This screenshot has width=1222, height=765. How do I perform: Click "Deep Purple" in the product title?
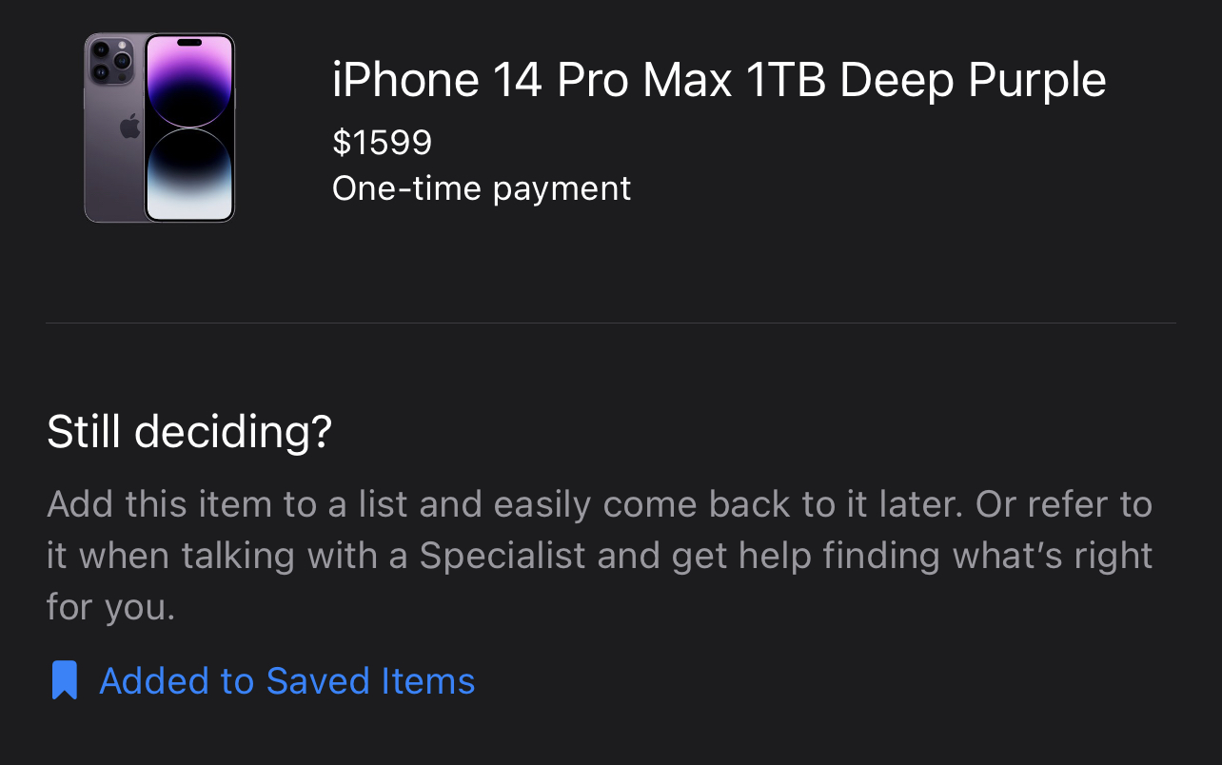[x=973, y=80]
